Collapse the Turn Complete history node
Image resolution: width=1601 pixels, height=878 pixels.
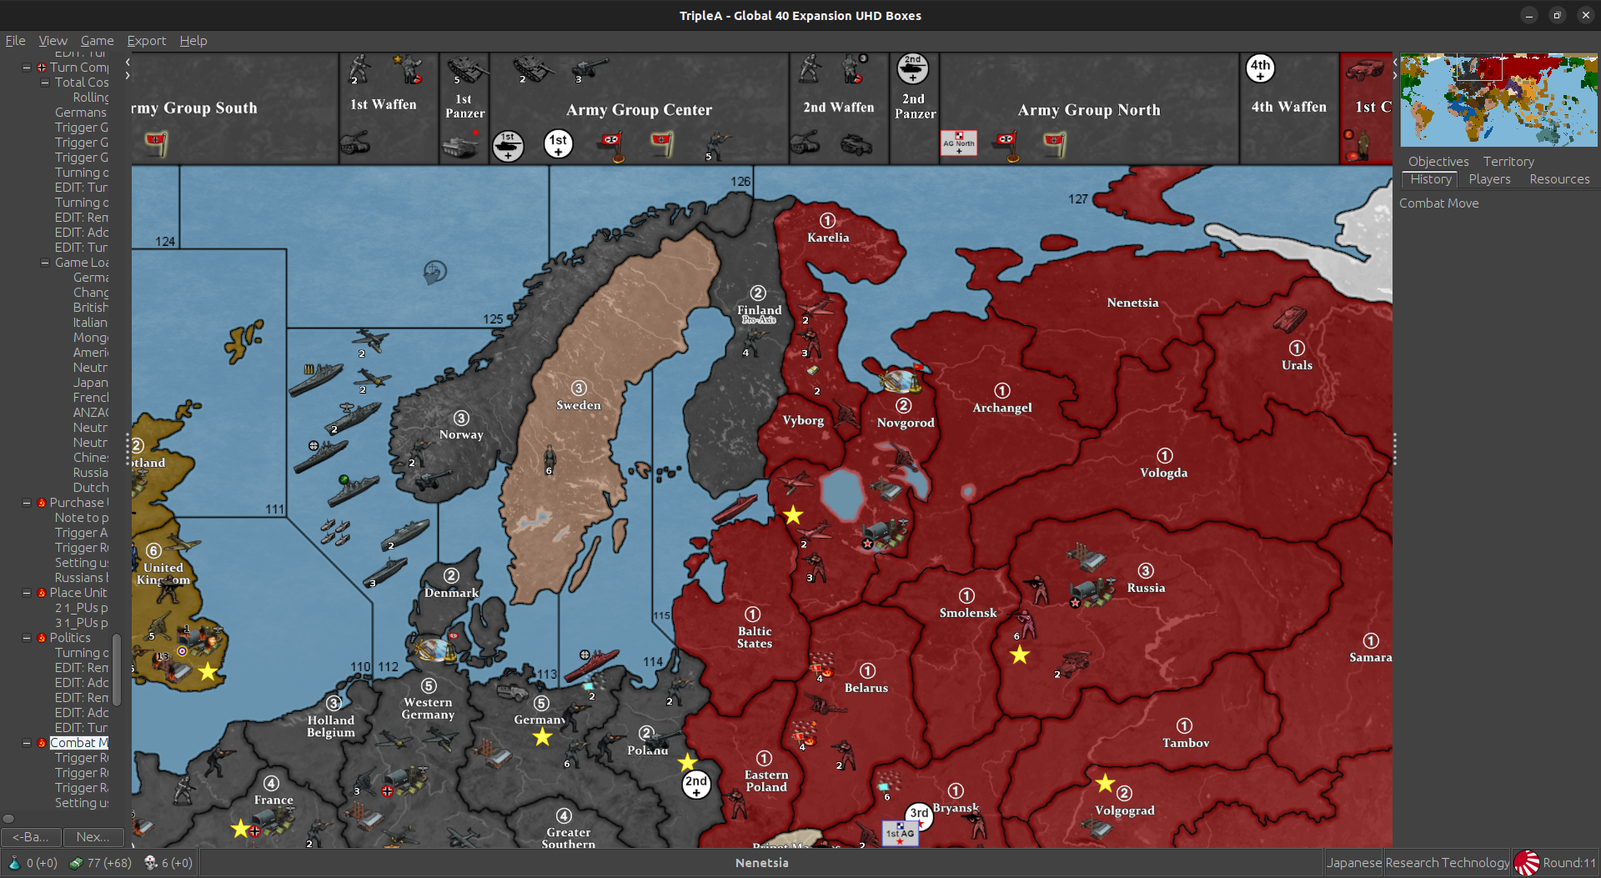coord(27,68)
